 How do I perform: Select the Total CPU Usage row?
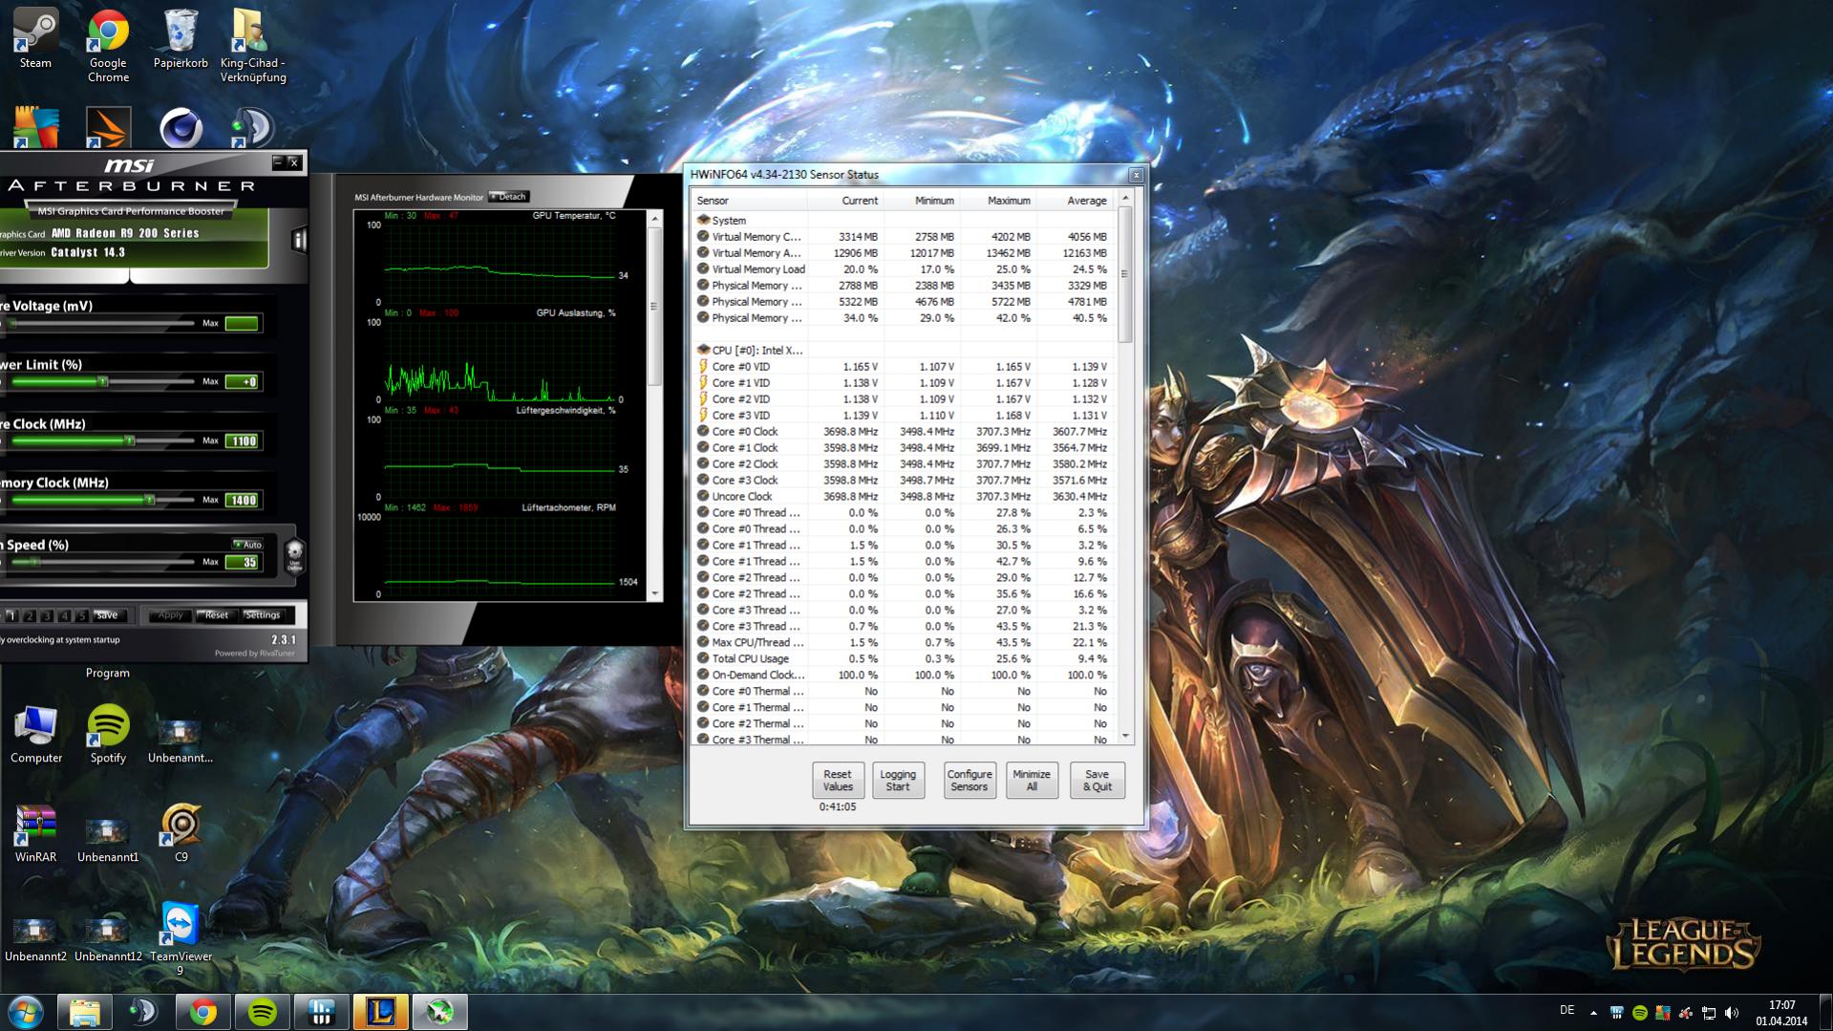pos(903,659)
